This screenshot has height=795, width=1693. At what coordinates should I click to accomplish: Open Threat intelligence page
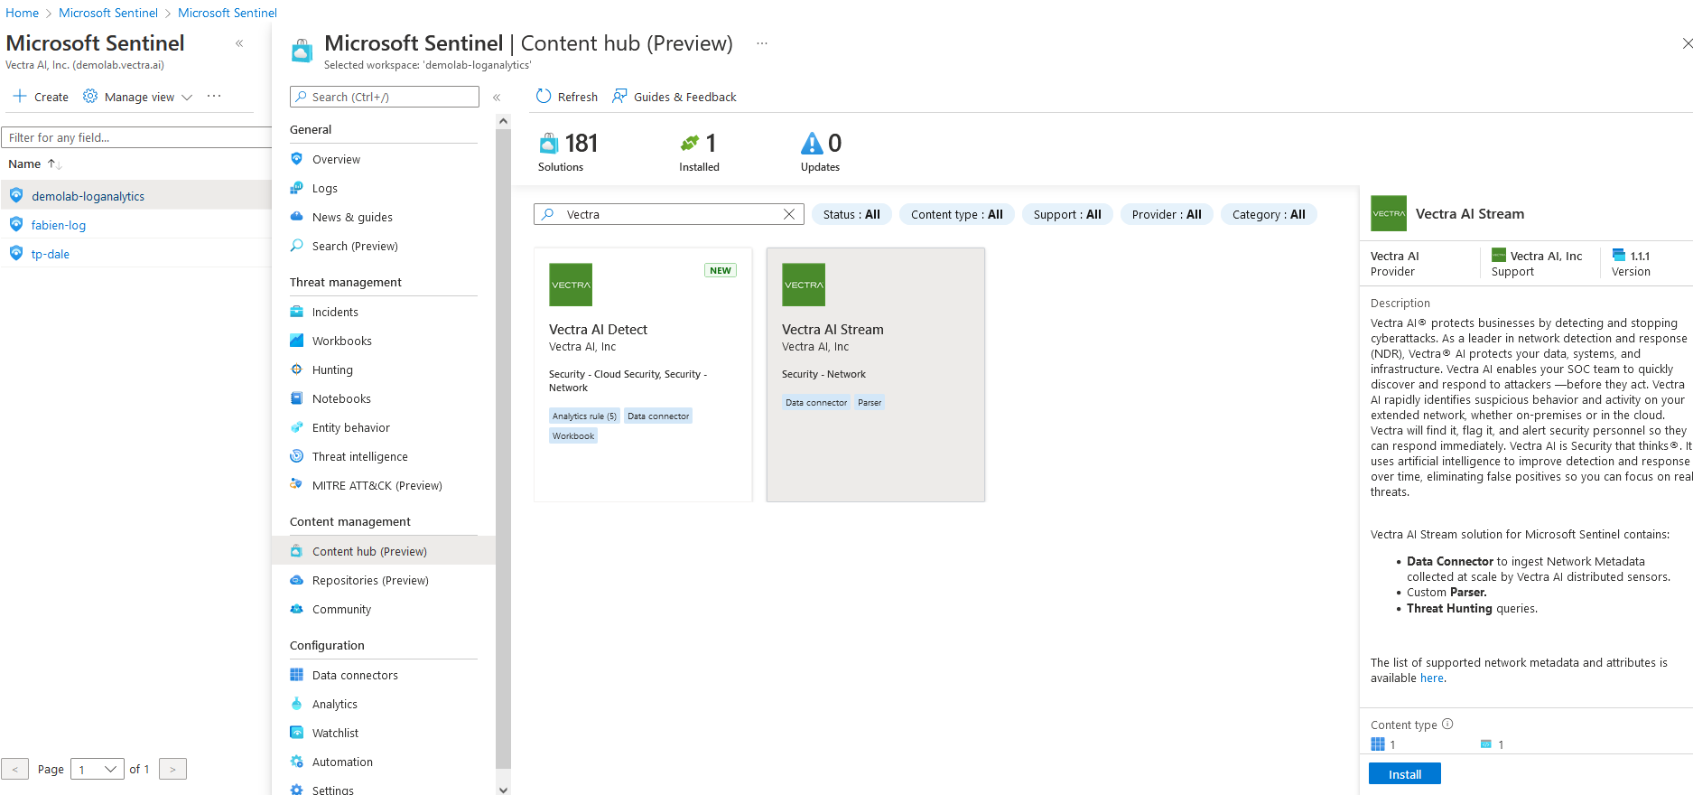359,456
